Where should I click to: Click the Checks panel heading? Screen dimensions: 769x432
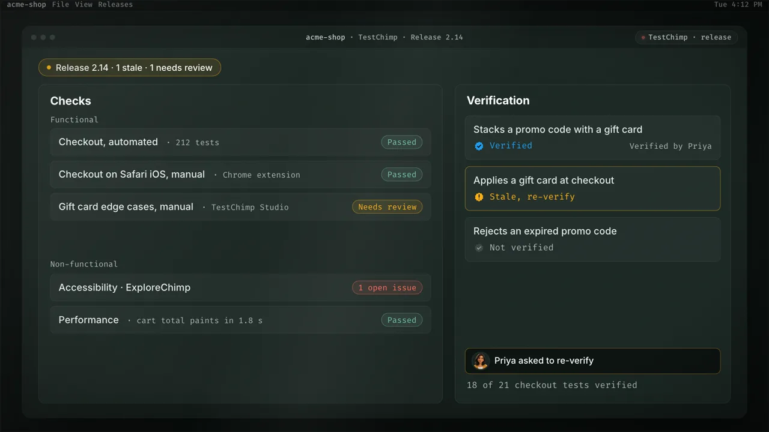pos(71,101)
